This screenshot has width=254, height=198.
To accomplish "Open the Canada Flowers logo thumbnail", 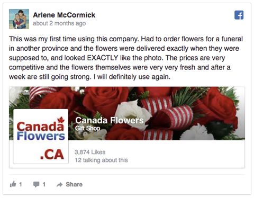I will 41,137.
